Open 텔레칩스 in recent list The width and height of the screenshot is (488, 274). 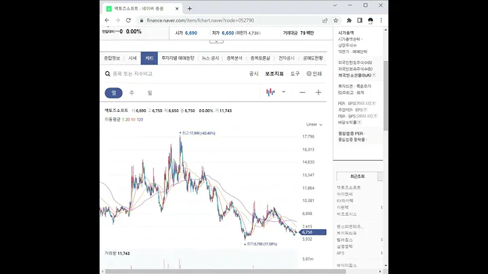pos(344,240)
